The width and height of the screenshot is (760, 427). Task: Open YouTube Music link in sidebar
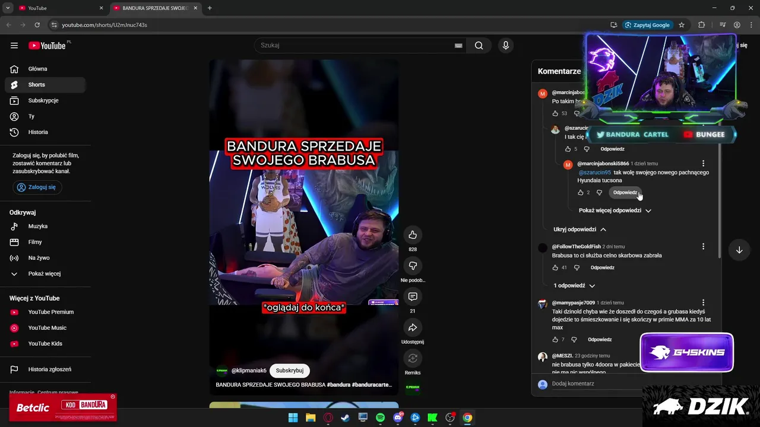pyautogui.click(x=45, y=328)
